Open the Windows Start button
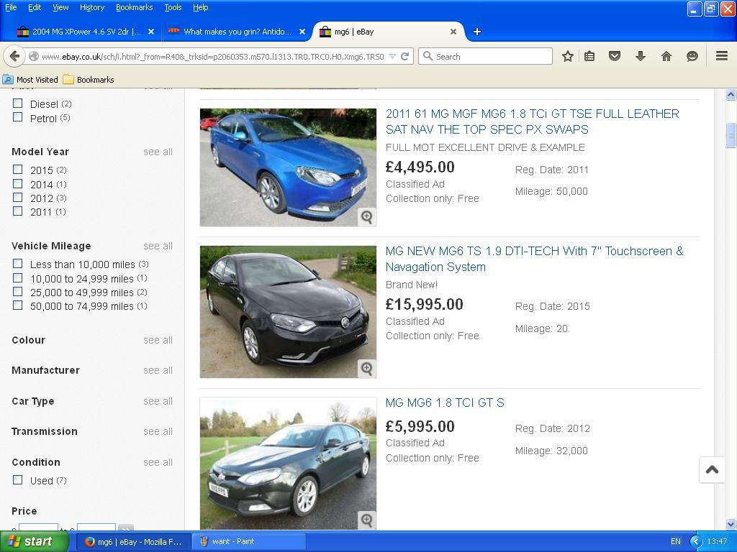 (34, 541)
